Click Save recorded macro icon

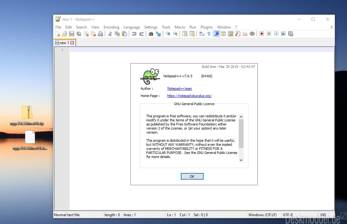click(x=291, y=34)
